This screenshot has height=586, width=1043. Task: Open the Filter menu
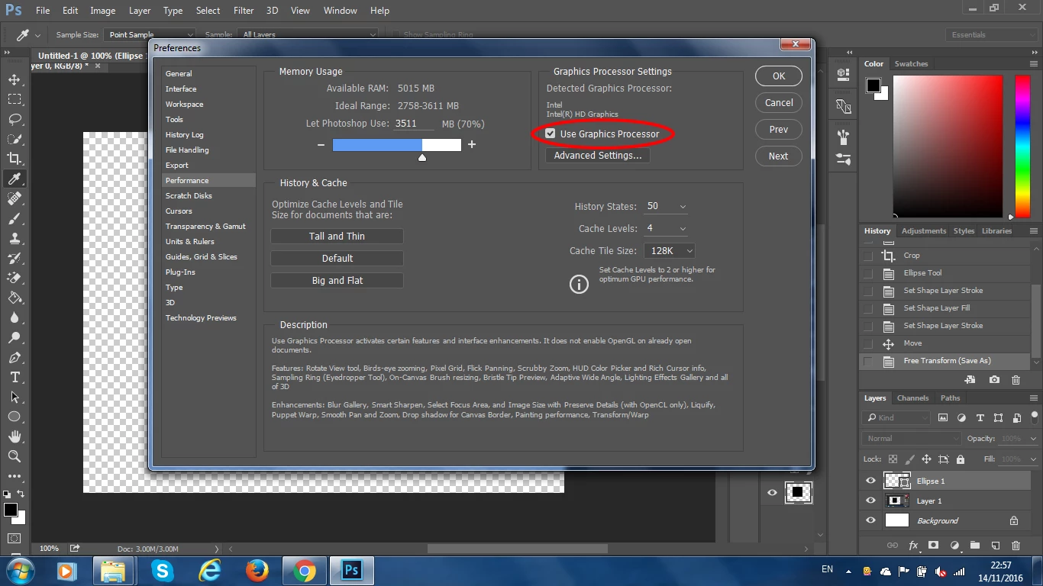(244, 11)
